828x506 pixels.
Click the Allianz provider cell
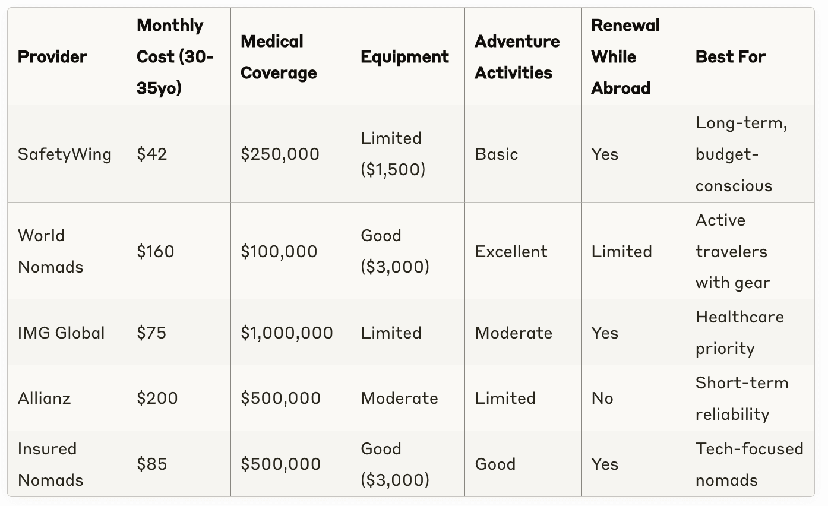(44, 398)
